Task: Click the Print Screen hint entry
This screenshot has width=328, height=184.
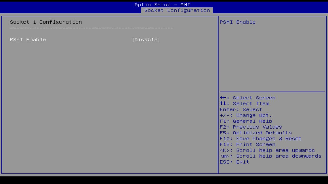Action: [250, 144]
